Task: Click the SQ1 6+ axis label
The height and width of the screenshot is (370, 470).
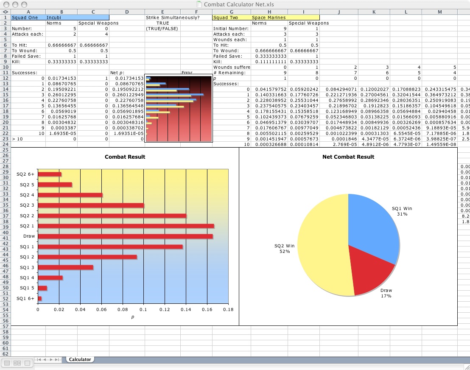Action: [25, 299]
